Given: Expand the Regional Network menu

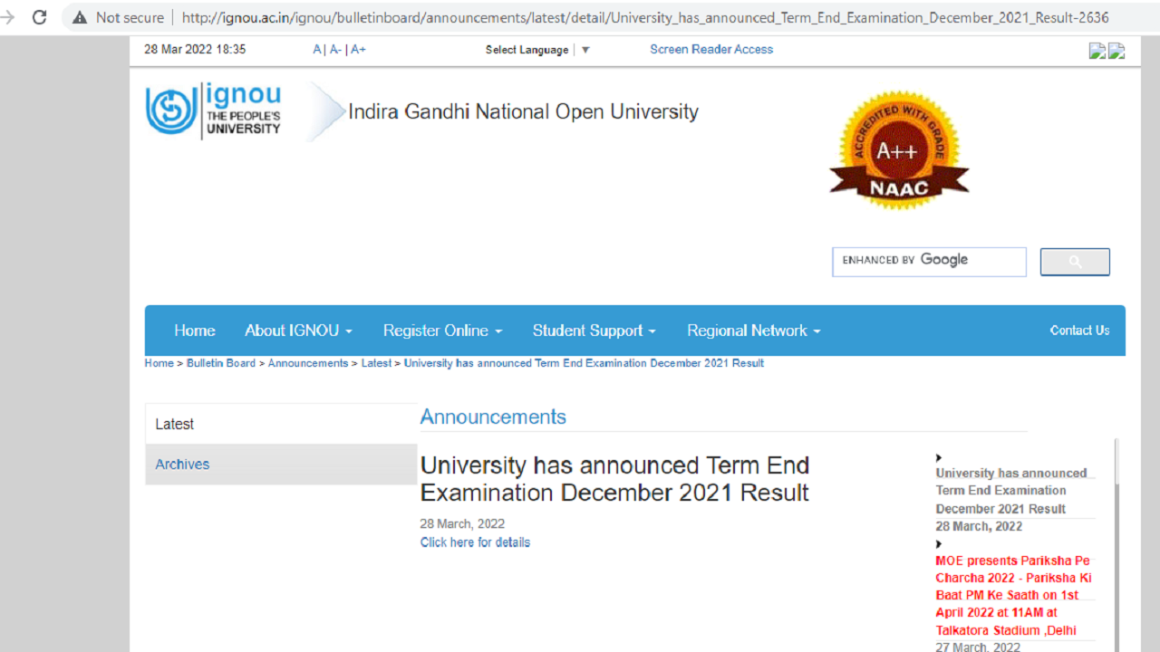Looking at the screenshot, I should [x=753, y=331].
